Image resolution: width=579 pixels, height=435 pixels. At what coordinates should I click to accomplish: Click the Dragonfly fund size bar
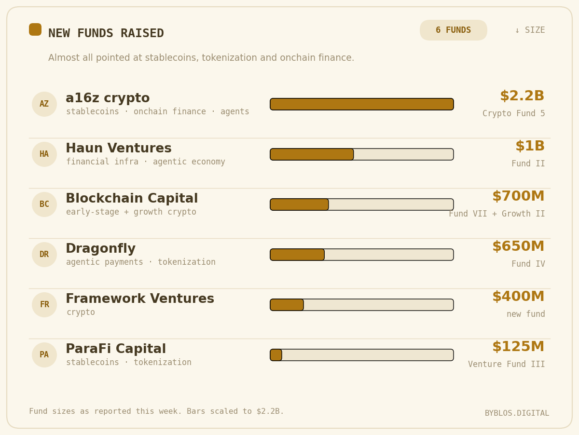[x=362, y=255]
